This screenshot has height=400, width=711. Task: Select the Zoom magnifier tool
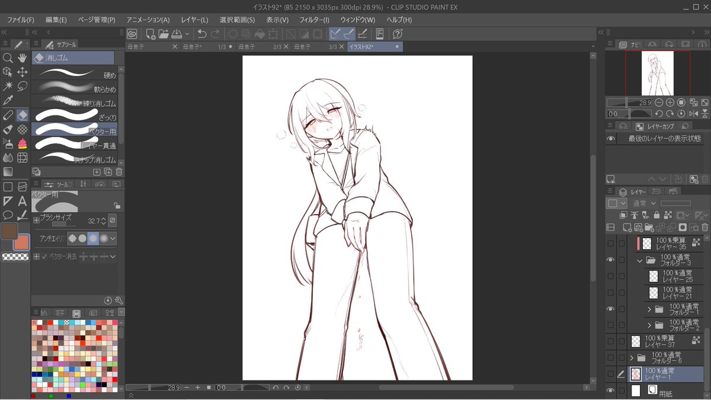click(8, 57)
